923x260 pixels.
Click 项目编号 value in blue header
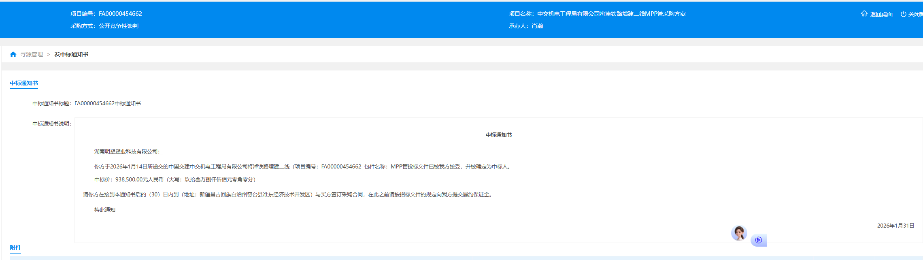(120, 14)
